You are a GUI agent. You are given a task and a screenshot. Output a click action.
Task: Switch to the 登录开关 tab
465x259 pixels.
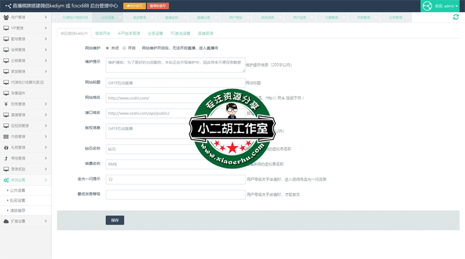coord(103,34)
